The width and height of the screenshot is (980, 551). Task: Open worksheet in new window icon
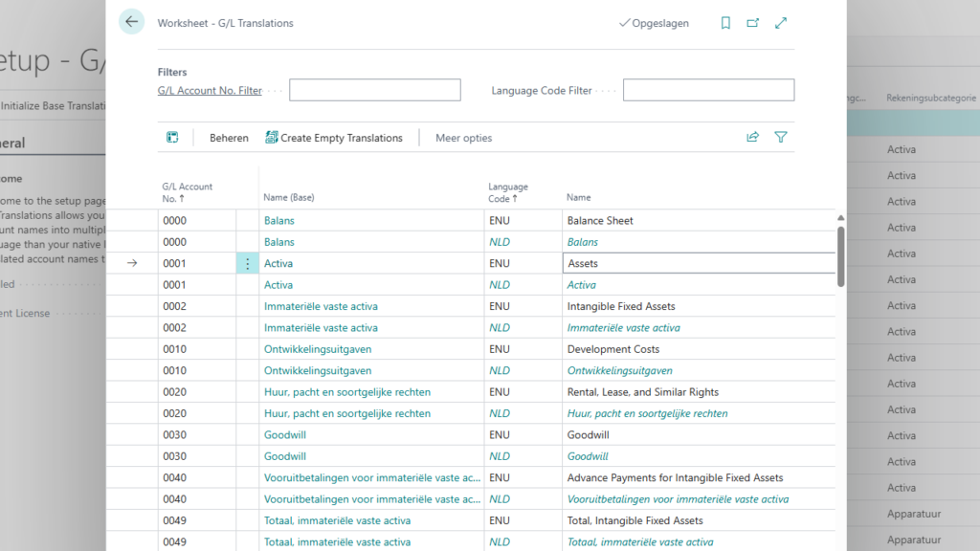point(752,23)
